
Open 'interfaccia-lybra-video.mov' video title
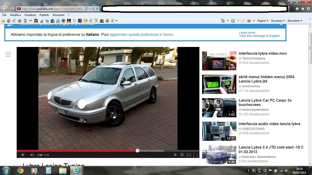263,53
